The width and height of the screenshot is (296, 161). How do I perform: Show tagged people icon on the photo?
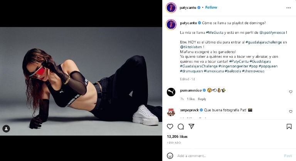6,129
